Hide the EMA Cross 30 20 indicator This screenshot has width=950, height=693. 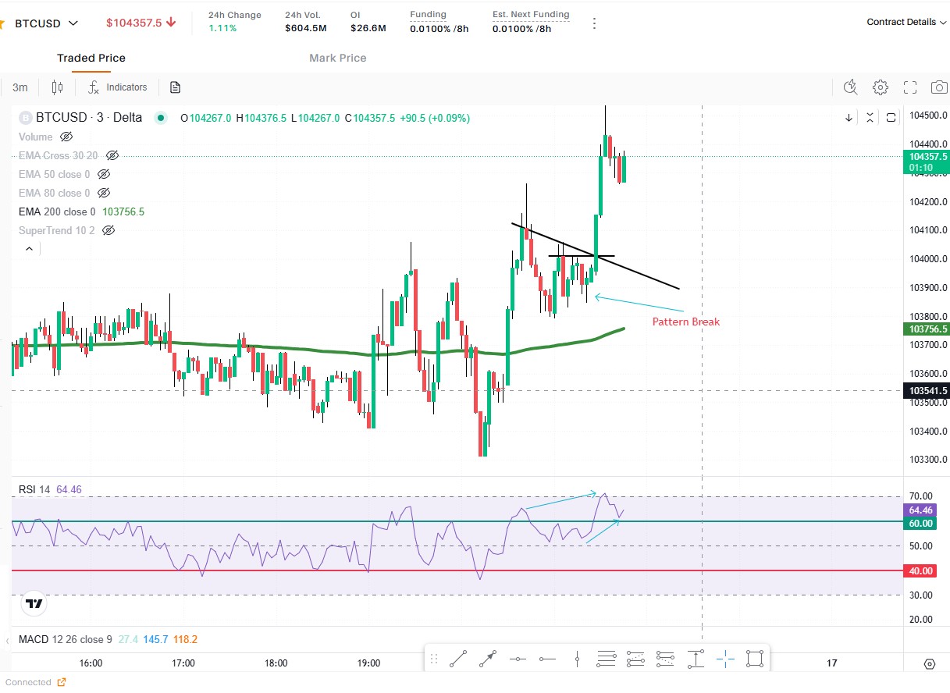[x=112, y=155]
